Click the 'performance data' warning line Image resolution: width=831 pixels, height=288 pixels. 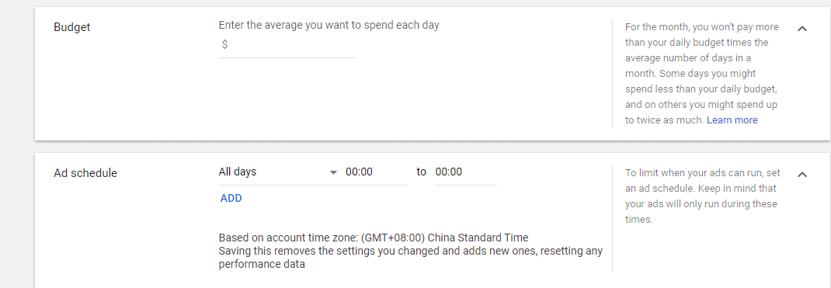[262, 264]
